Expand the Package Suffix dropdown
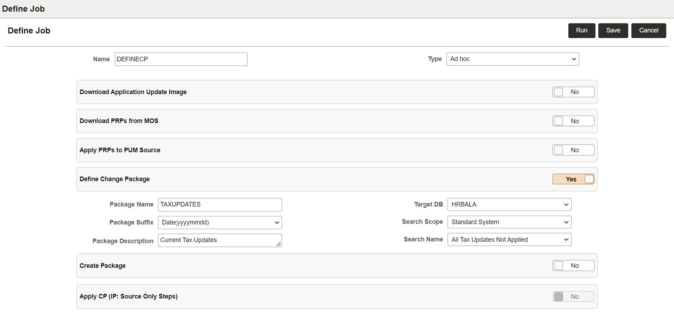The width and height of the screenshot is (674, 314). (x=220, y=222)
